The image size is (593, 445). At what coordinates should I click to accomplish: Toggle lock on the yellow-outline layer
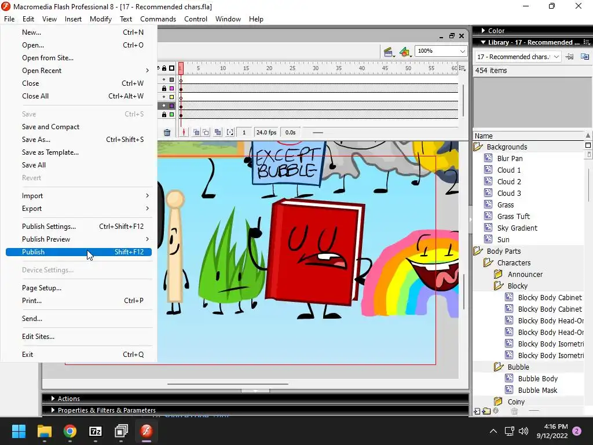click(x=164, y=97)
